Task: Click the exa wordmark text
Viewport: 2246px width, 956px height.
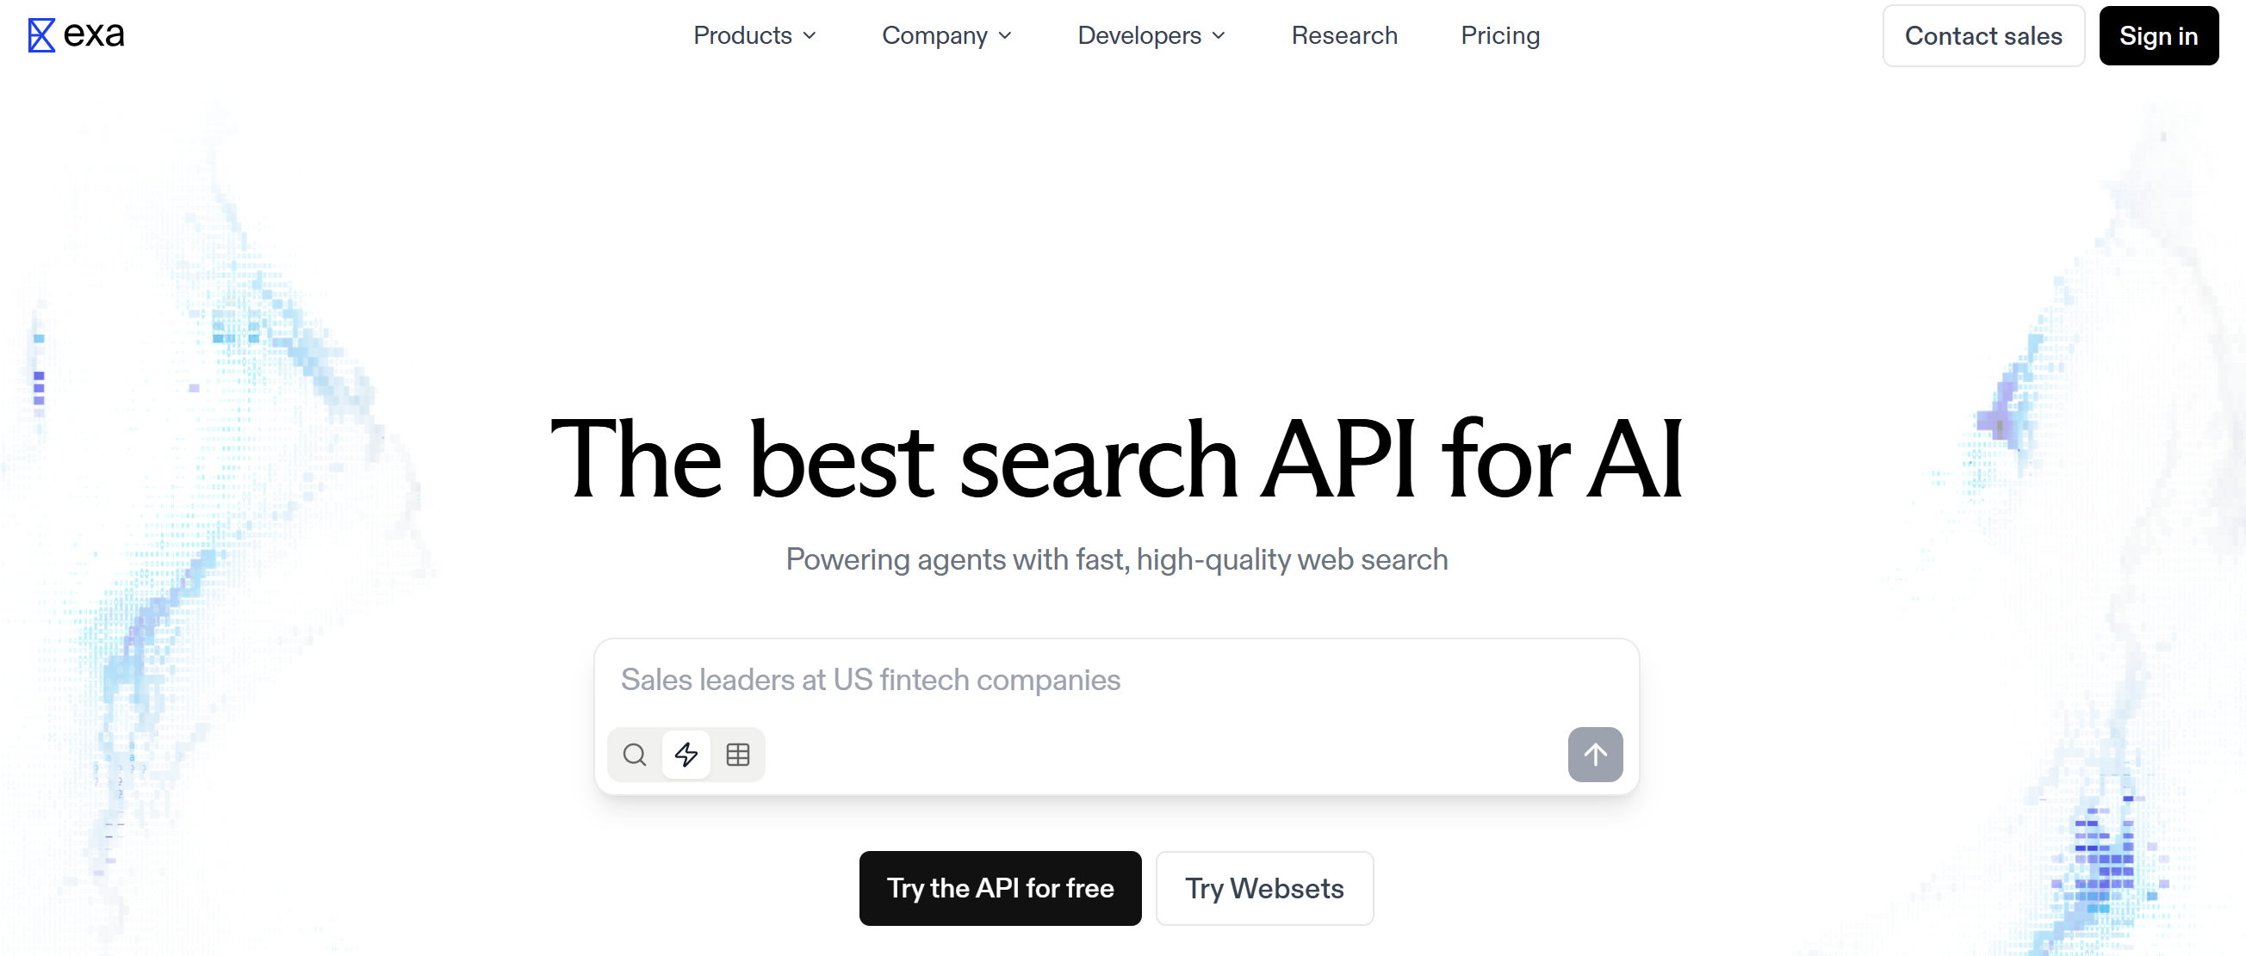Action: click(94, 34)
